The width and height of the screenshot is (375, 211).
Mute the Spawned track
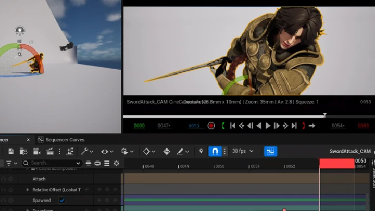(x=10, y=200)
